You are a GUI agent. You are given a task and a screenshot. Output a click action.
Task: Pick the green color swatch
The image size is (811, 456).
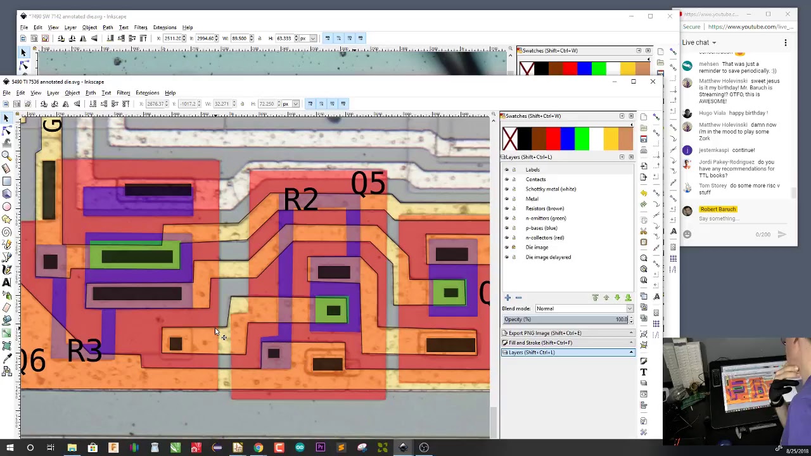[582, 139]
